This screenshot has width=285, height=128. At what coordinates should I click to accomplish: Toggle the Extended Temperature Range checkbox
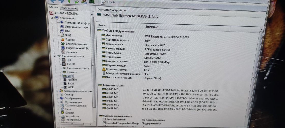tap(104, 123)
